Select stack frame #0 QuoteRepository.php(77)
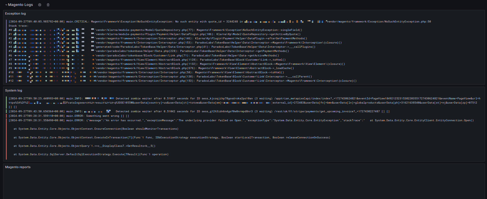Viewport: 487px width, 199px height. click(x=155, y=30)
